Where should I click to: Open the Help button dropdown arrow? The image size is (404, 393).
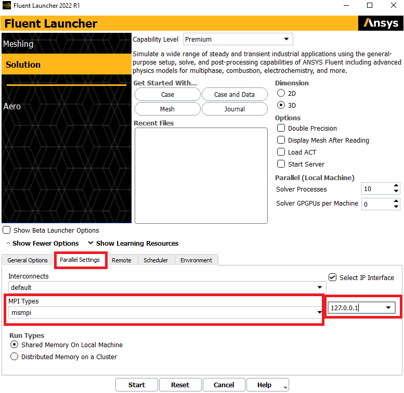[x=285, y=387]
